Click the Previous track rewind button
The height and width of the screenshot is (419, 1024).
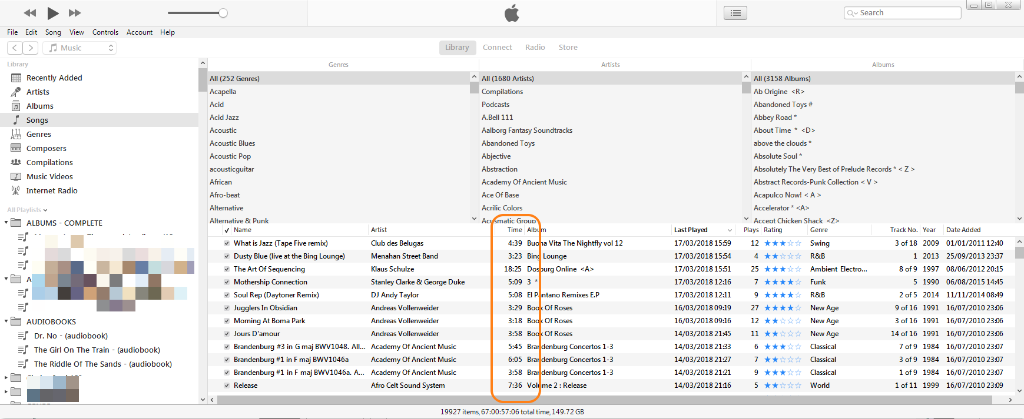(x=30, y=13)
